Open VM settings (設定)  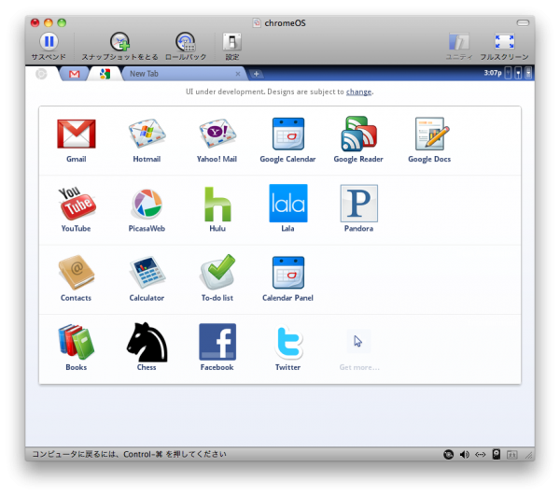tap(232, 41)
